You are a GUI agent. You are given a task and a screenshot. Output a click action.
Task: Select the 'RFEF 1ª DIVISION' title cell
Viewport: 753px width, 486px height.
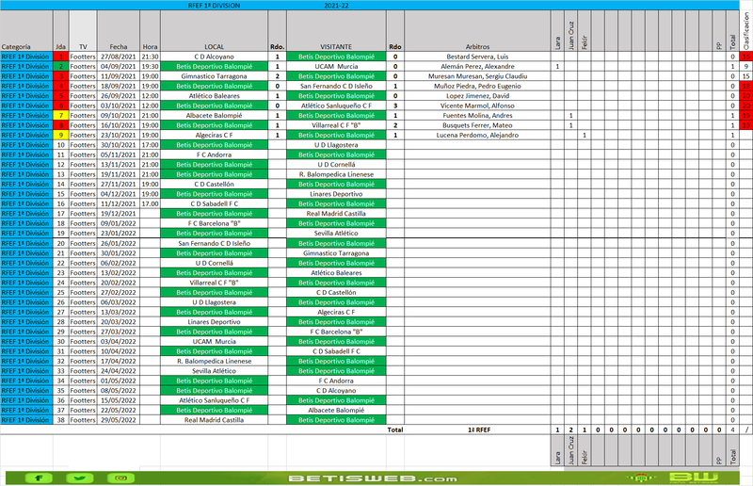coord(214,6)
